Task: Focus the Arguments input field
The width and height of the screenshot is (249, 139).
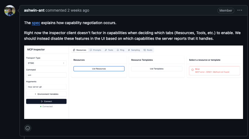Action: [46, 87]
